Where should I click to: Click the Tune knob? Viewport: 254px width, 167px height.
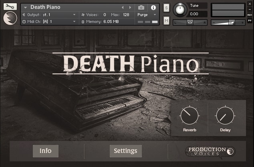pos(180,9)
